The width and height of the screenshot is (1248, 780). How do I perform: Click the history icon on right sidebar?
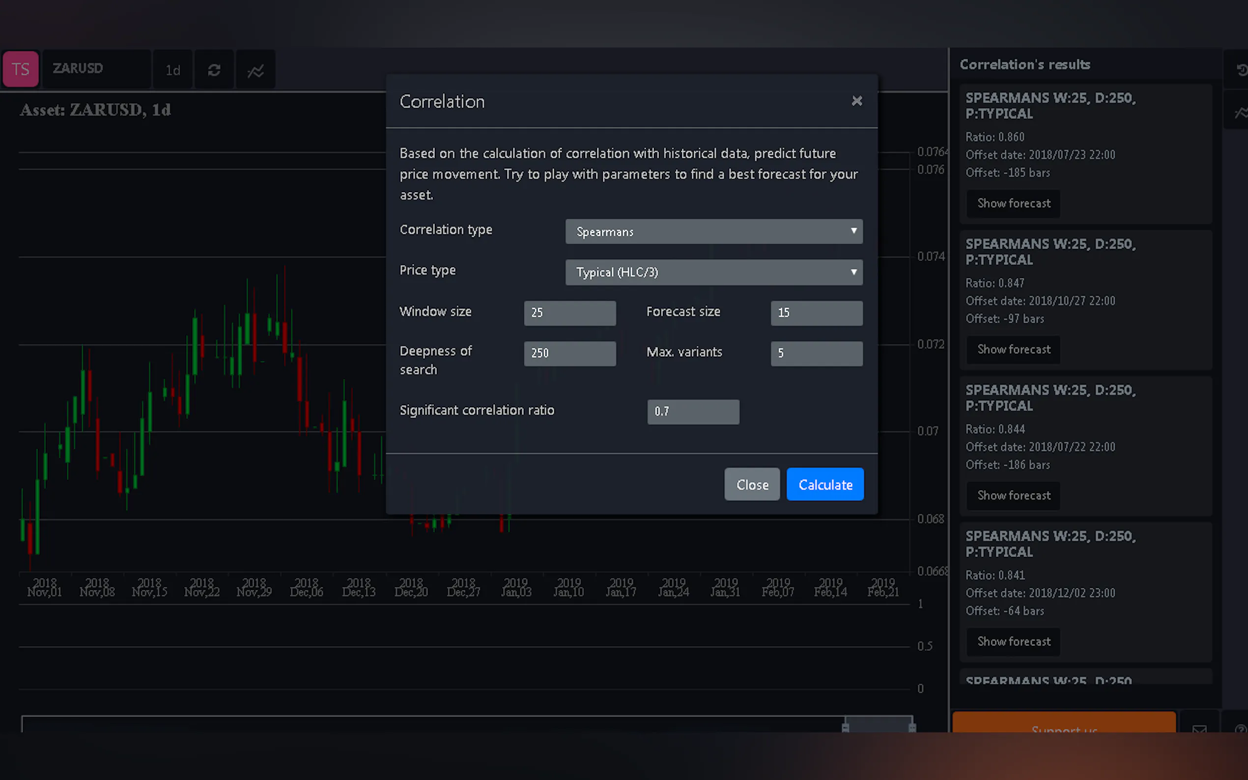point(1241,70)
